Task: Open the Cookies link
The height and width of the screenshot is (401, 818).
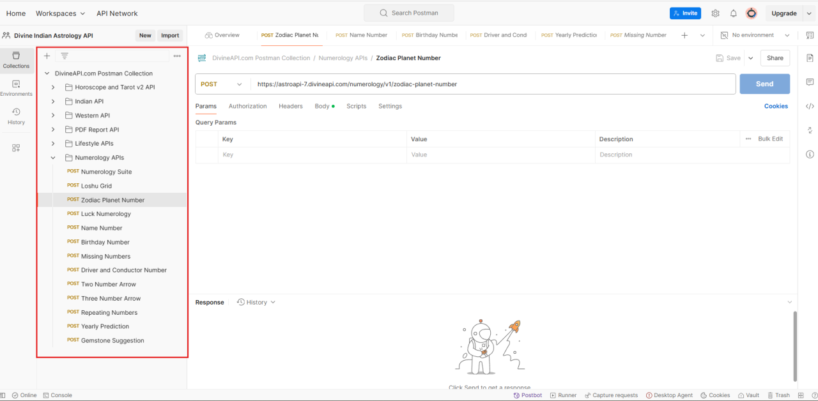Action: tap(776, 106)
